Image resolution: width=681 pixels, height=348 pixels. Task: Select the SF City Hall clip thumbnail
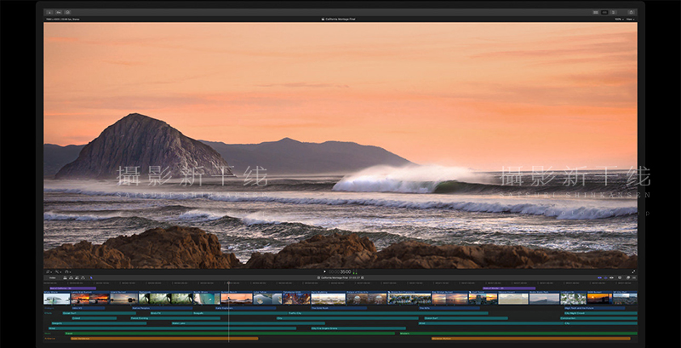[625, 298]
